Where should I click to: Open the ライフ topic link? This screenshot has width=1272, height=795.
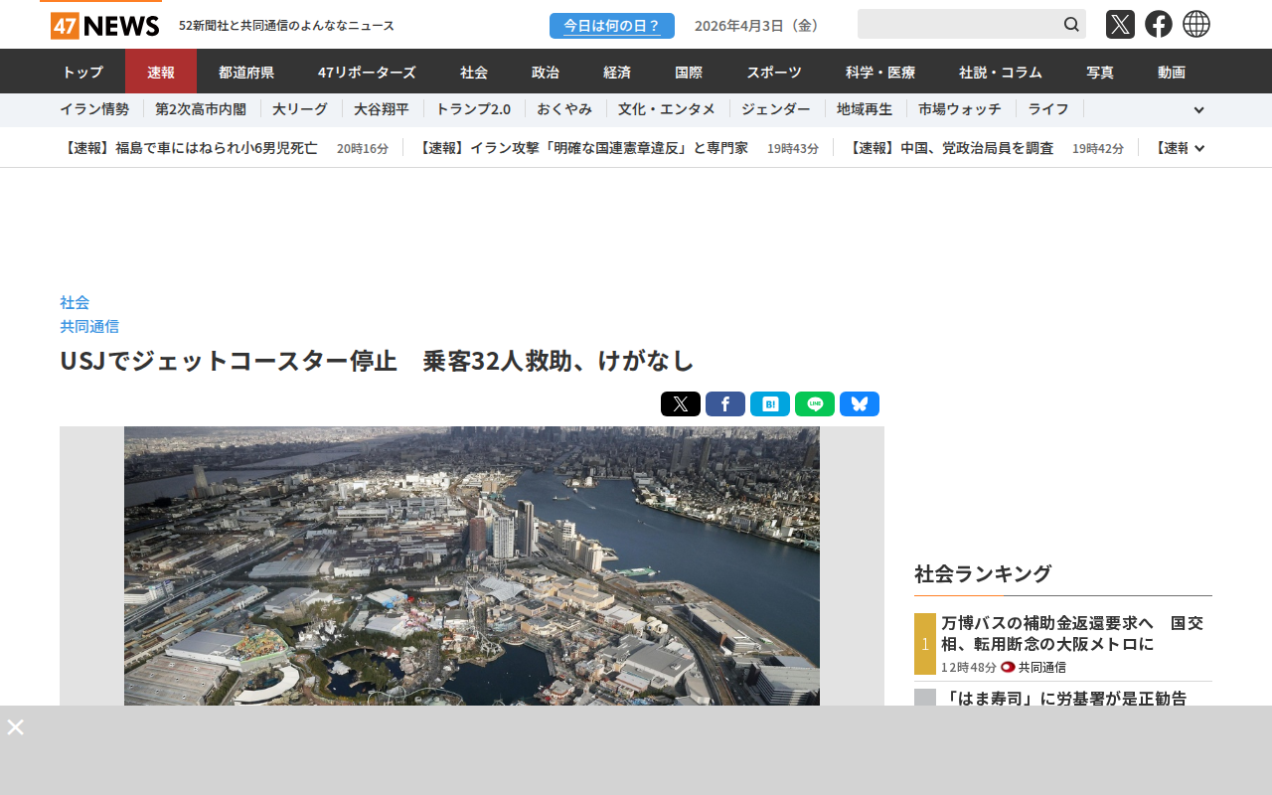pos(1048,109)
